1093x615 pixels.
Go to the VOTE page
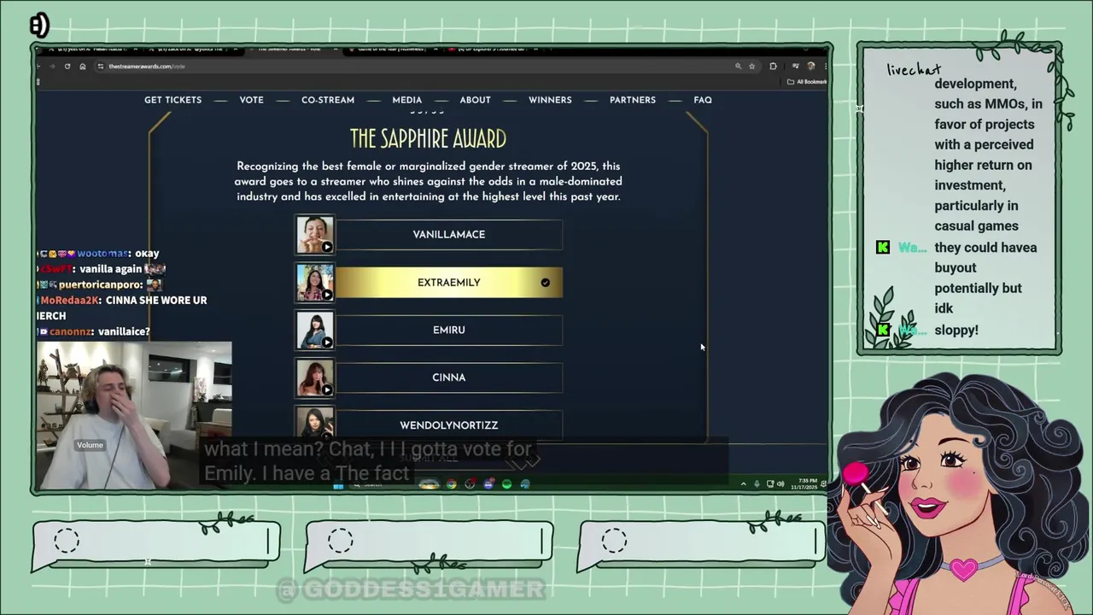tap(251, 100)
